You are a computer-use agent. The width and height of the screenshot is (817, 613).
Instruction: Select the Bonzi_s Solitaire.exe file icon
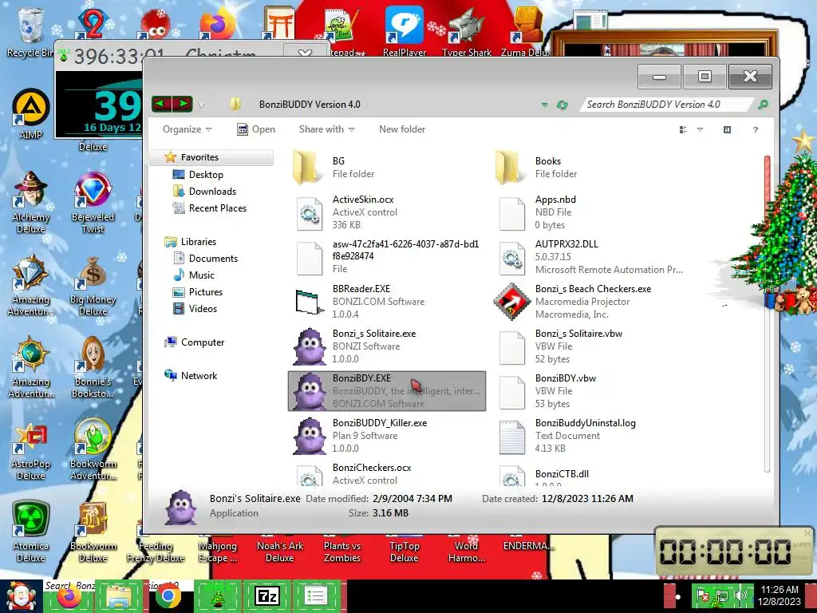[x=310, y=346]
